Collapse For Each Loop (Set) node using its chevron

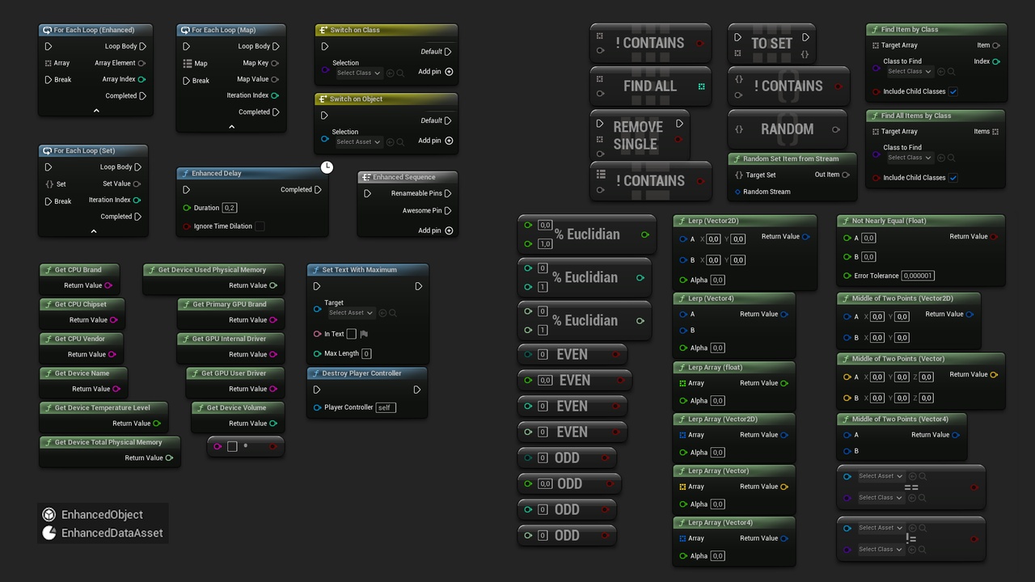(x=94, y=231)
